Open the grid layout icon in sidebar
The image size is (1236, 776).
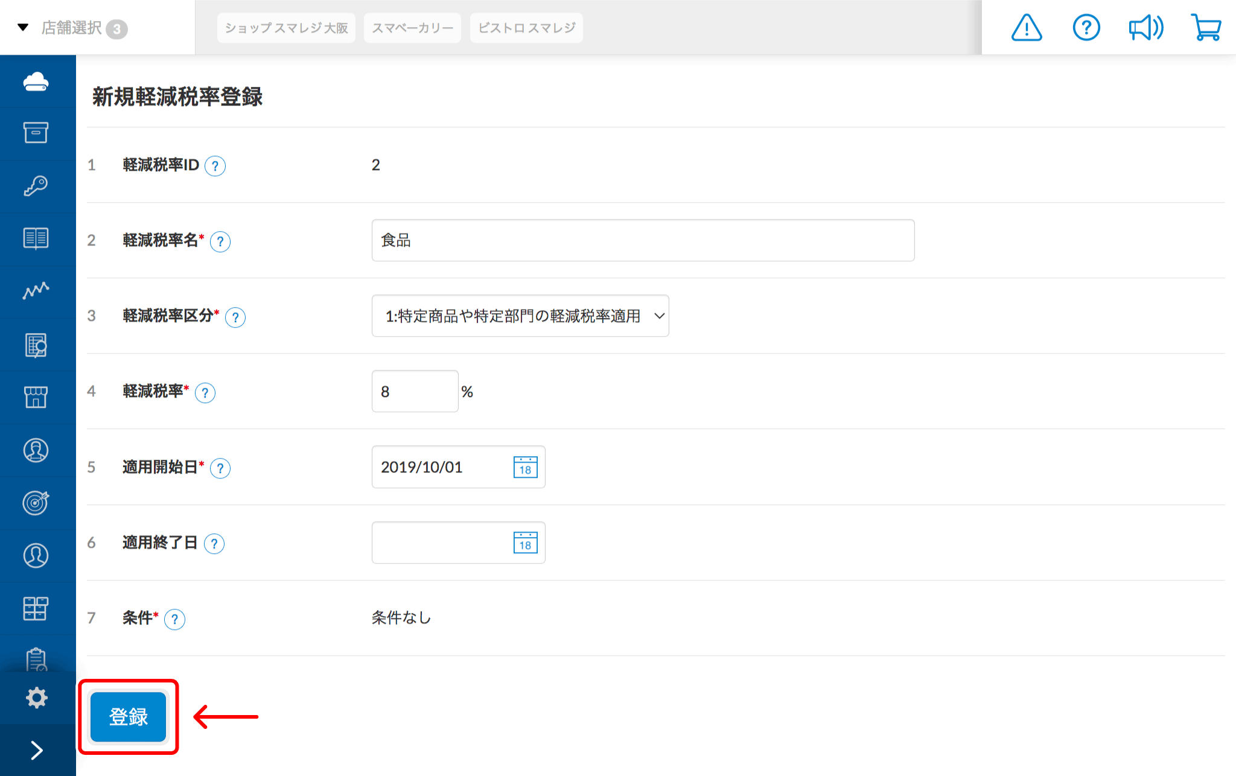36,608
